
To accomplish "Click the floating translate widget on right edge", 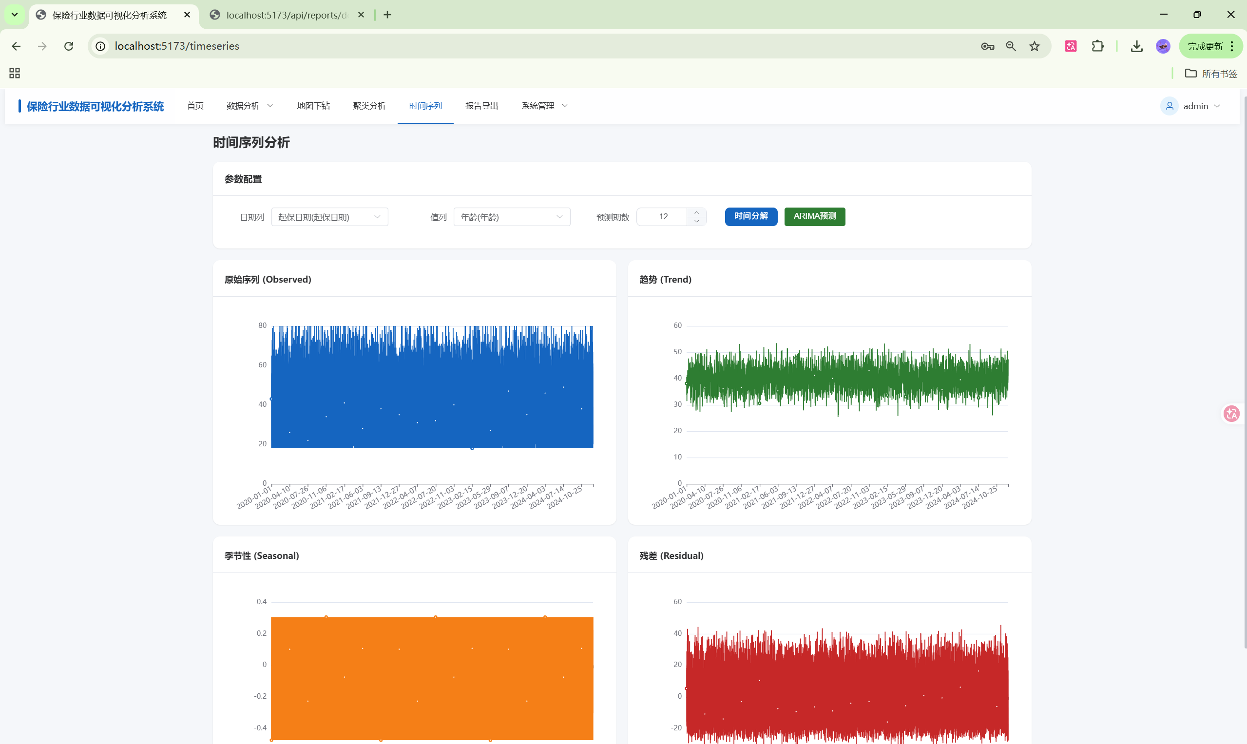I will coord(1231,414).
